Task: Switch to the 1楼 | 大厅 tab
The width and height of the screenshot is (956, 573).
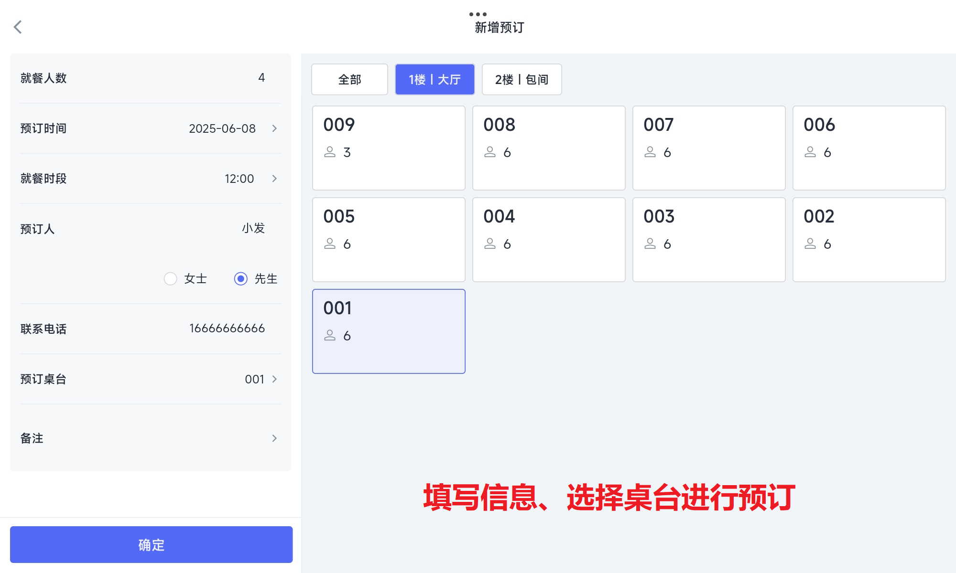Action: tap(435, 79)
